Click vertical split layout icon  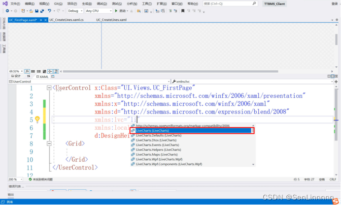(329, 76)
